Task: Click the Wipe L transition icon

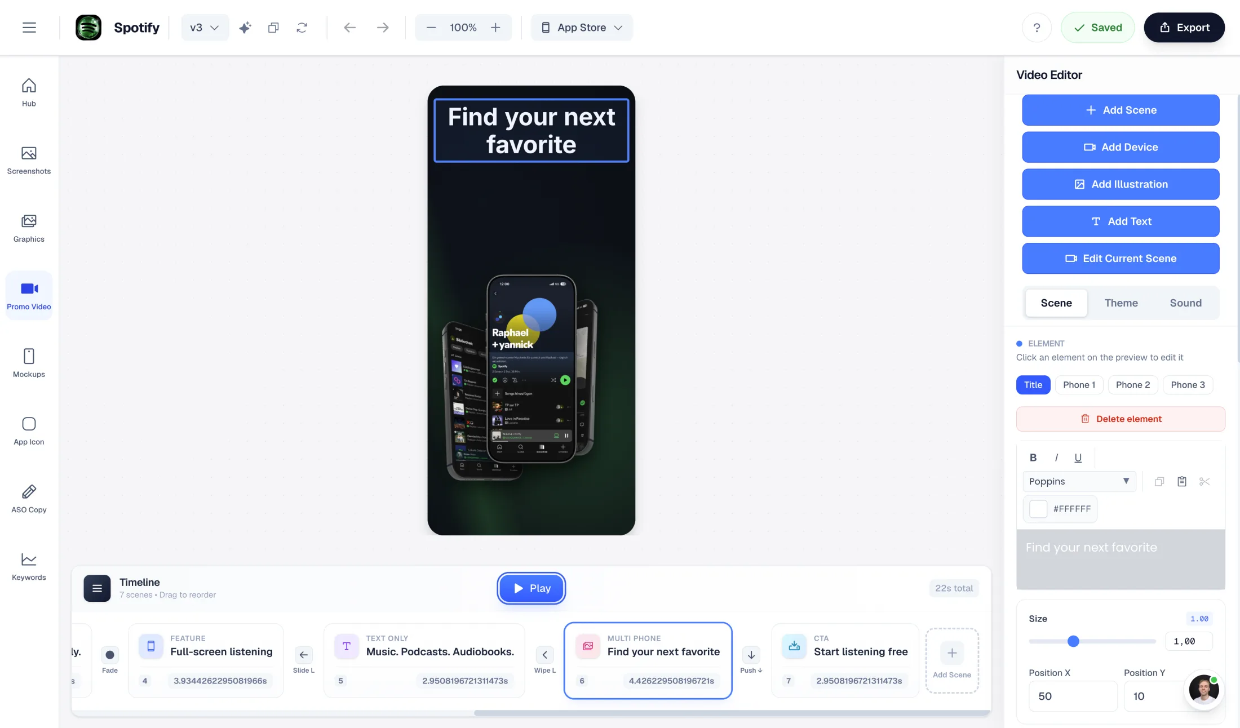Action: 544,655
